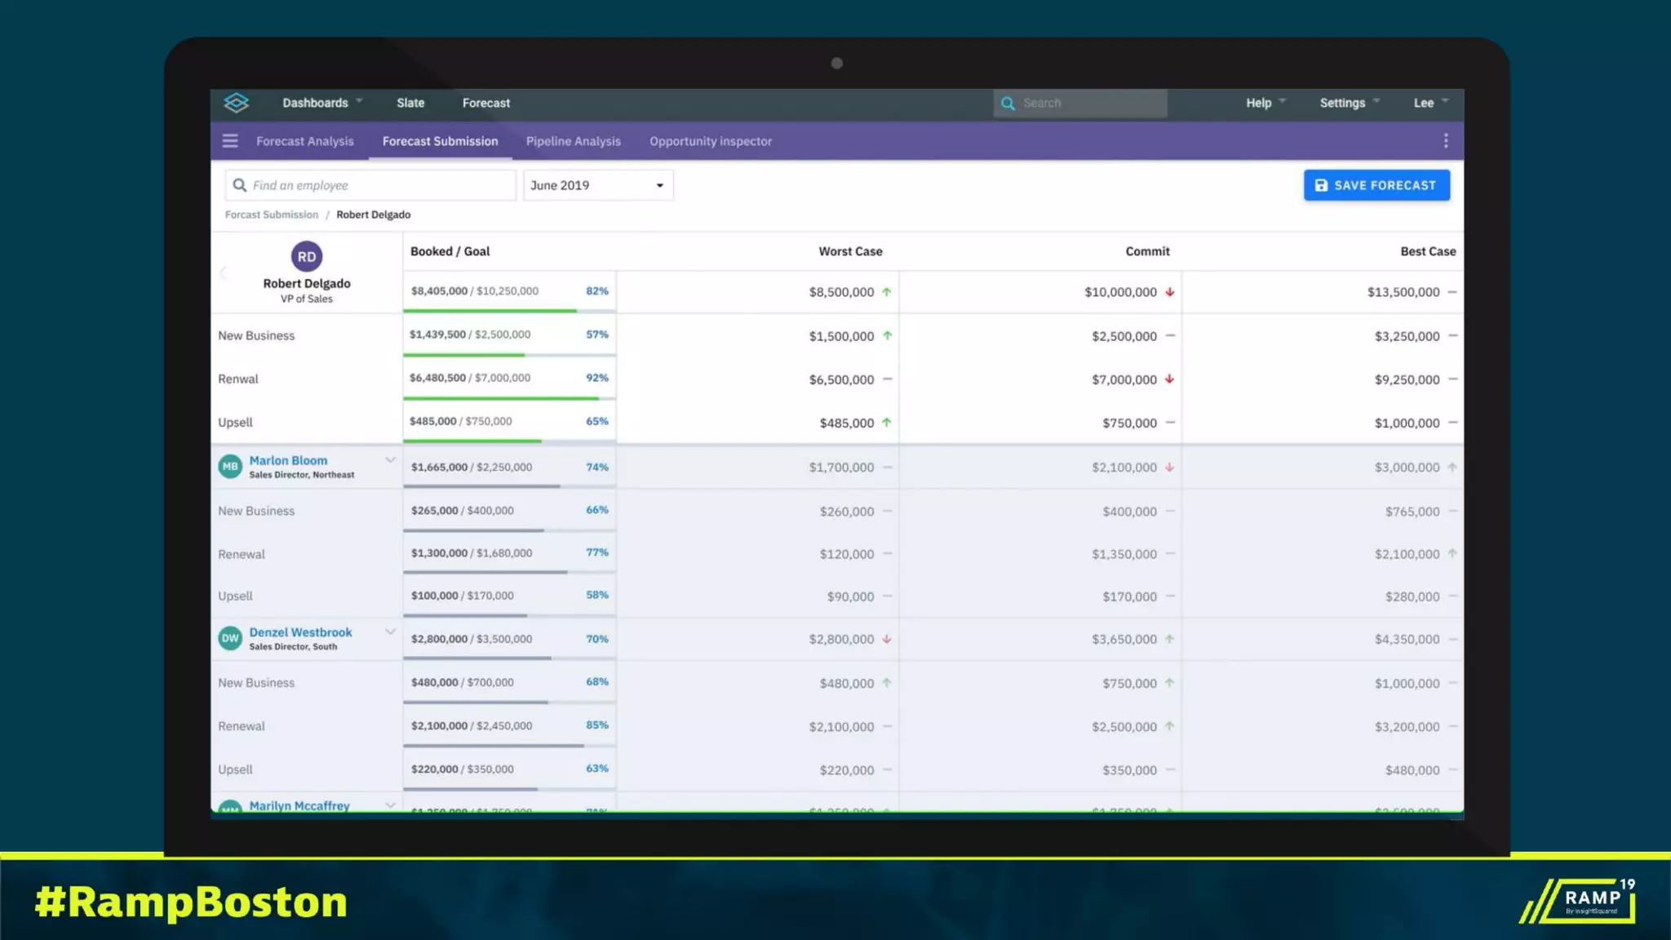Collapse Marlon Bloom's row chevron
The image size is (1671, 940).
390,460
